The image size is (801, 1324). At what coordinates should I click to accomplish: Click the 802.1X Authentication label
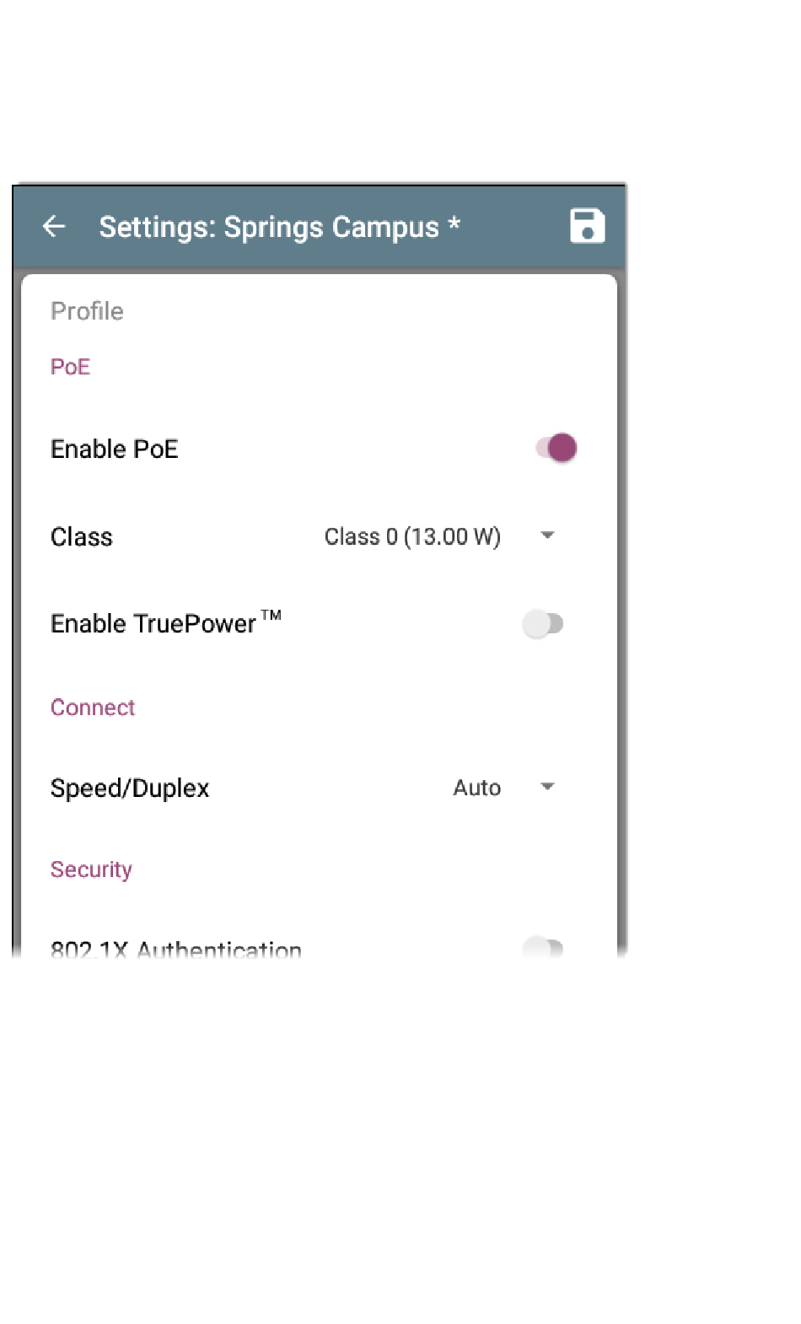click(176, 948)
